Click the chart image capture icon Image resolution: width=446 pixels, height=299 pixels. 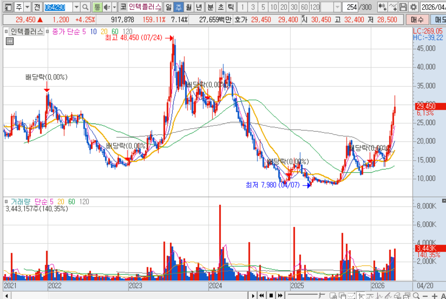click(407, 296)
